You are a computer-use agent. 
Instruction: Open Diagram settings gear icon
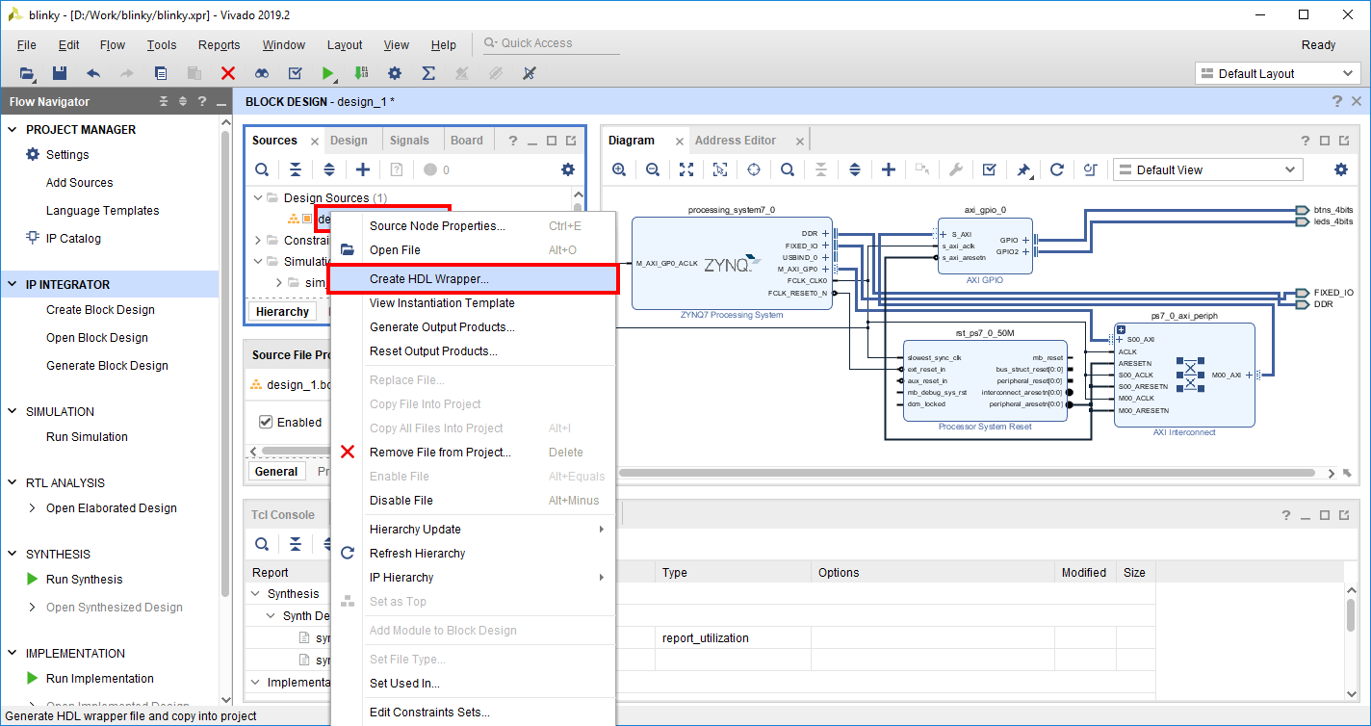pyautogui.click(x=1341, y=169)
